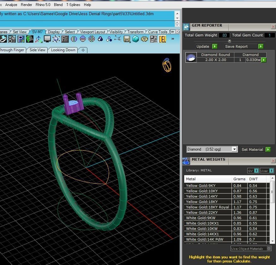
Task: Click the green arrow beside Save Report
Action: pos(261,46)
